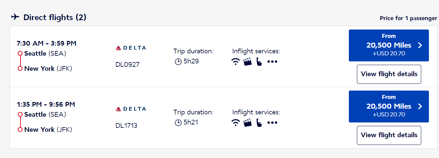
Task: Click the Delta logo for flight DL1713
Action: click(x=131, y=109)
